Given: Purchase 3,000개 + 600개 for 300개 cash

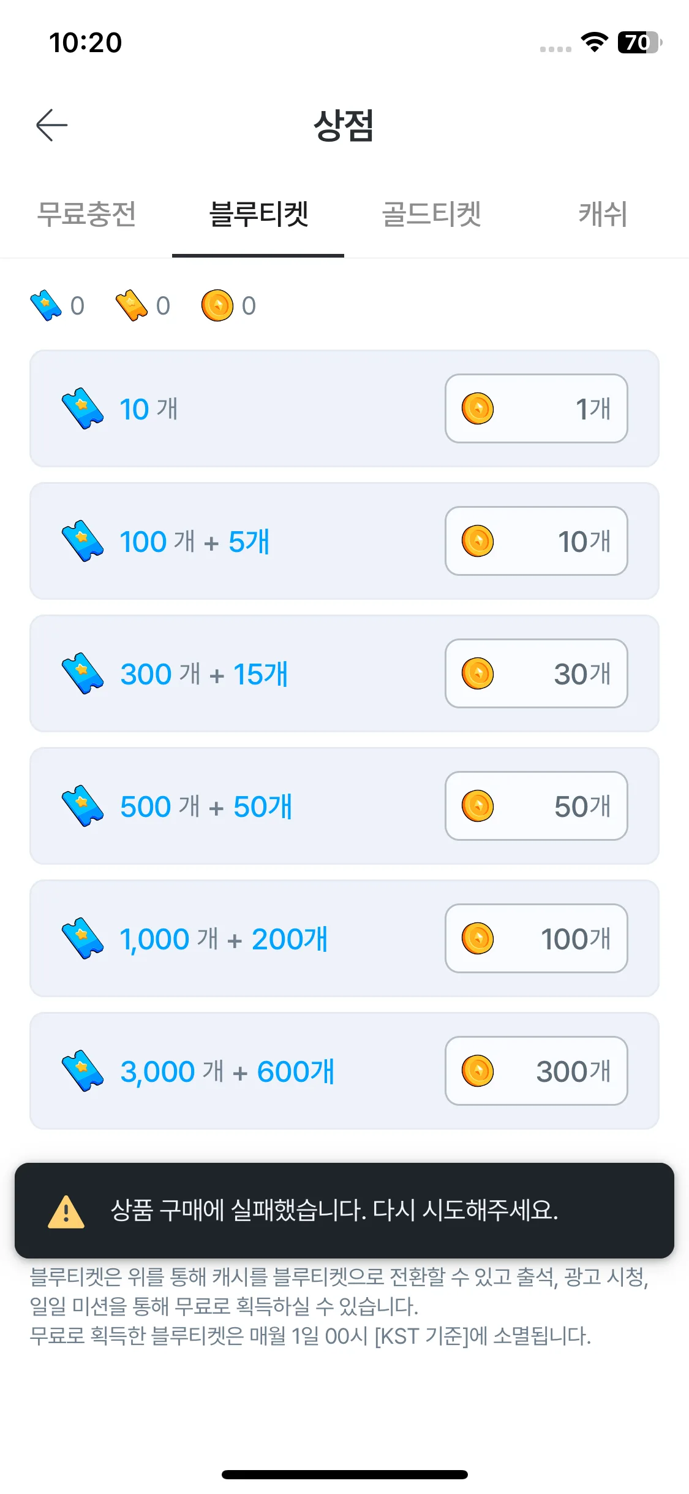Looking at the screenshot, I should tap(537, 1071).
